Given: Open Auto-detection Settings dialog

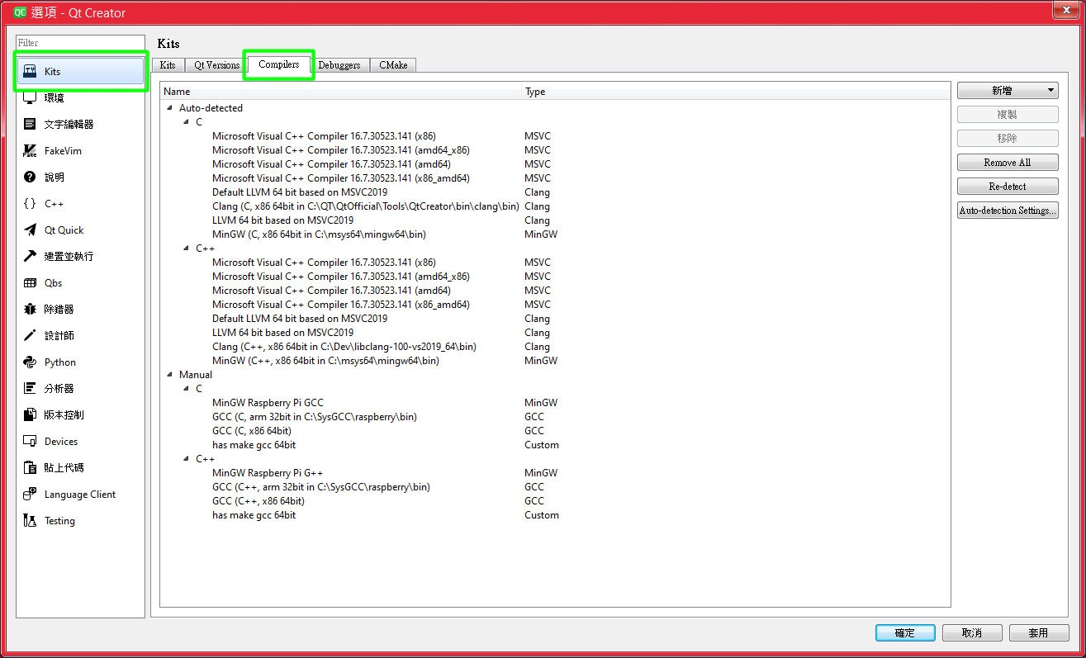Looking at the screenshot, I should coord(1008,211).
